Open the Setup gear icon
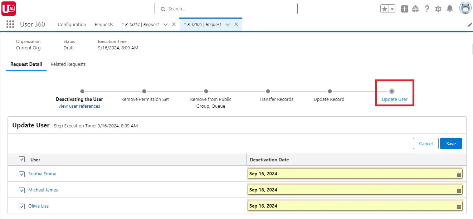 [x=438, y=9]
